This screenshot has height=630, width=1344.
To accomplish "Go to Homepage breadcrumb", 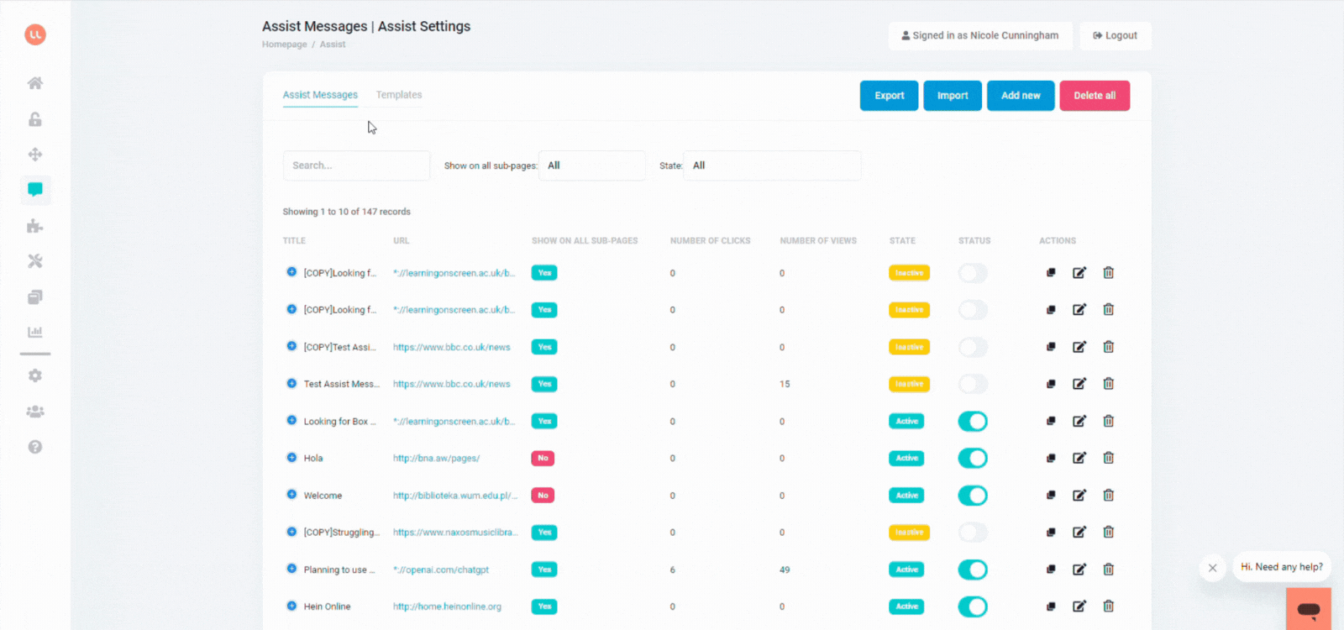I will [285, 45].
